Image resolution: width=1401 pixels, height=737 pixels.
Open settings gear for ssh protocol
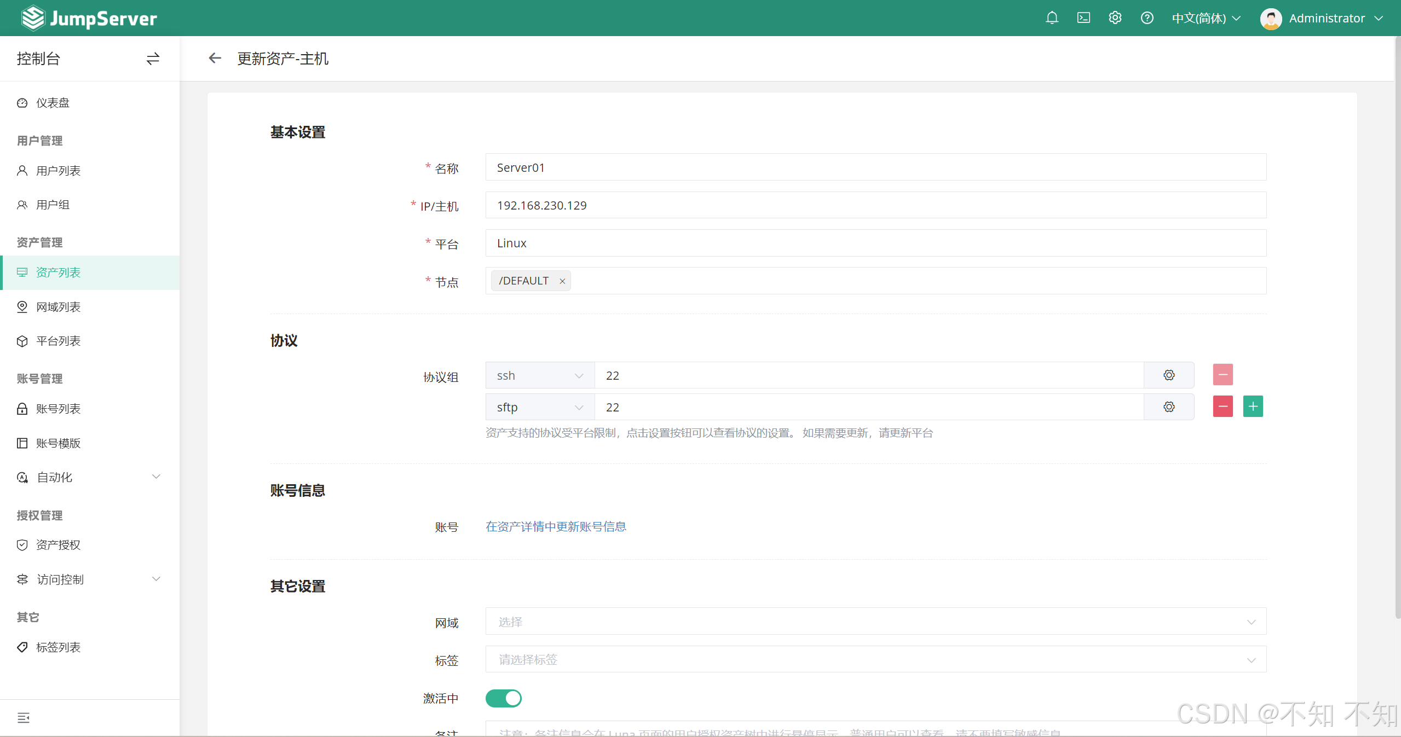pyautogui.click(x=1169, y=375)
